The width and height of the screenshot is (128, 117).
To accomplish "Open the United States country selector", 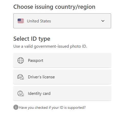I will 62,21.
